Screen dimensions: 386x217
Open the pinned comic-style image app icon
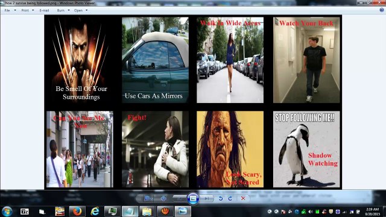coord(60,212)
